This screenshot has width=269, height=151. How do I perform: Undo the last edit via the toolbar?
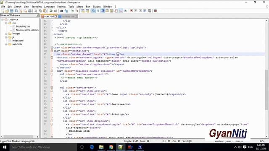(x=51, y=11)
